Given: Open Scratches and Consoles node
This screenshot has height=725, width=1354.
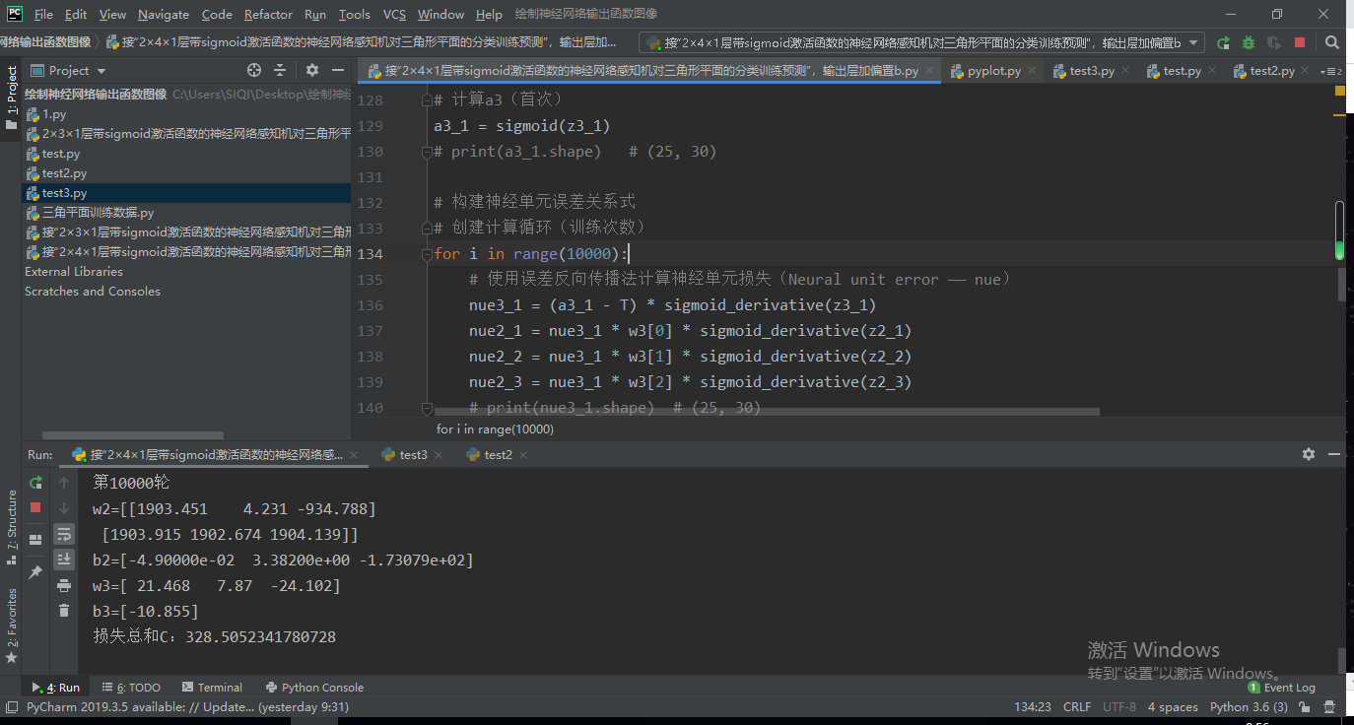Looking at the screenshot, I should point(93,292).
